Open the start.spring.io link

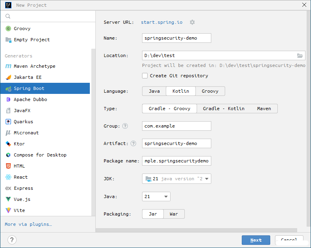(x=162, y=22)
